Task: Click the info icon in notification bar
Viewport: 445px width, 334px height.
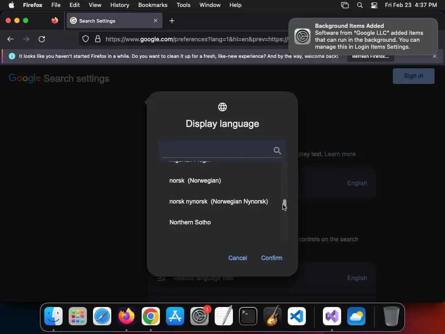Action: (x=12, y=56)
